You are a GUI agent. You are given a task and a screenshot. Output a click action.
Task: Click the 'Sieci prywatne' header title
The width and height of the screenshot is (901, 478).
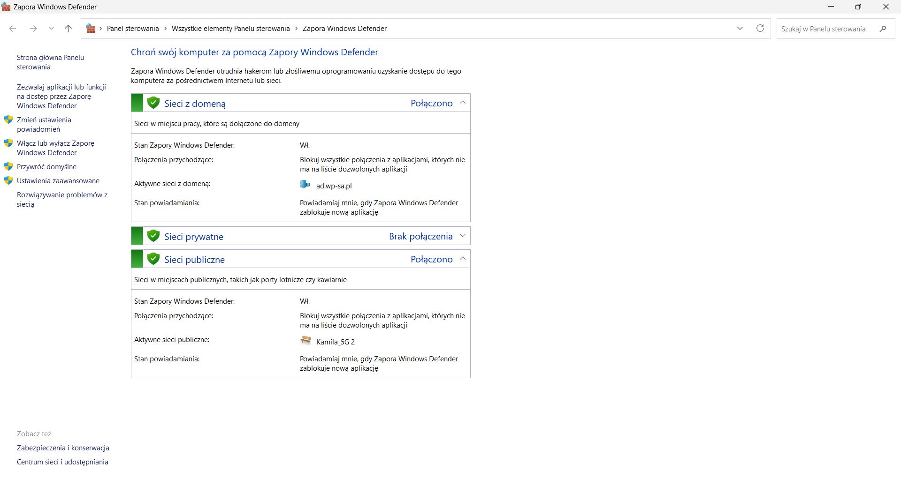pos(194,237)
